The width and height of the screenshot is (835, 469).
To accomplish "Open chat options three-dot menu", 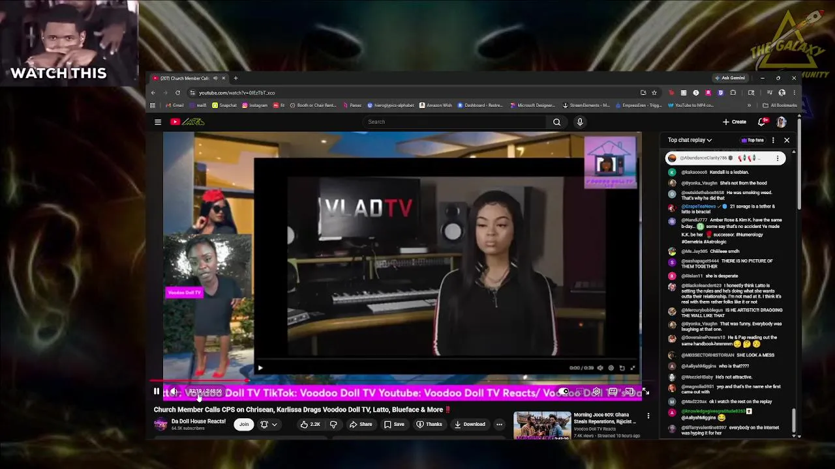I will coord(773,140).
